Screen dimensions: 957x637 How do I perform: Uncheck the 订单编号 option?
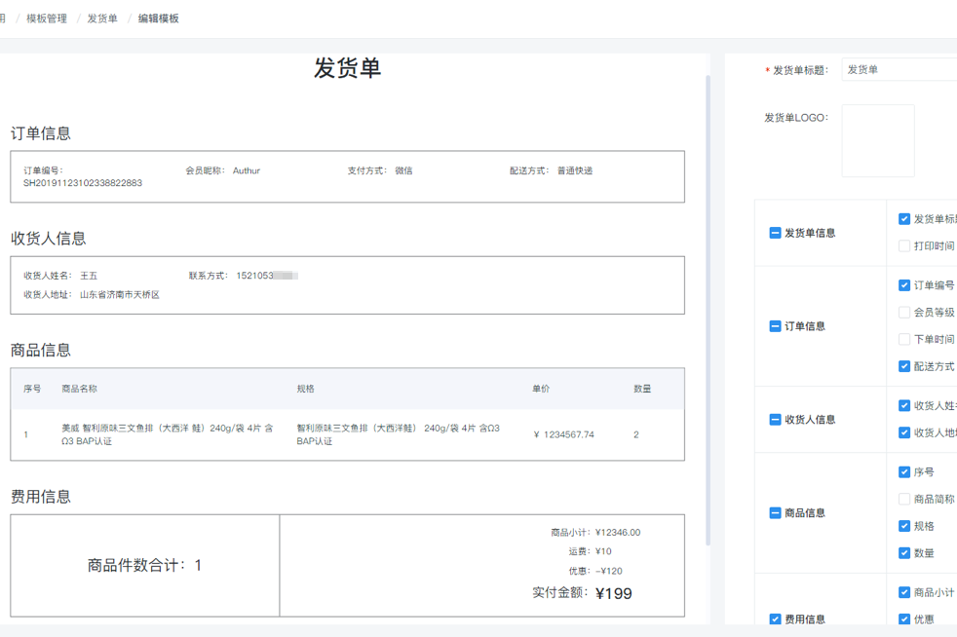pos(904,285)
